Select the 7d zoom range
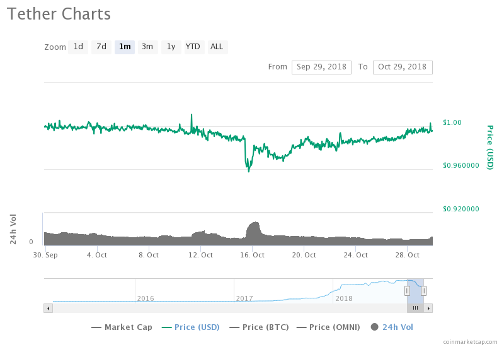The height and width of the screenshot is (347, 504). [101, 47]
